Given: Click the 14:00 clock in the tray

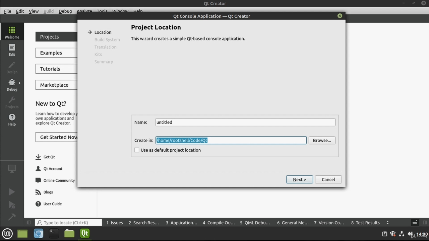Looking at the screenshot, I should [x=422, y=234].
